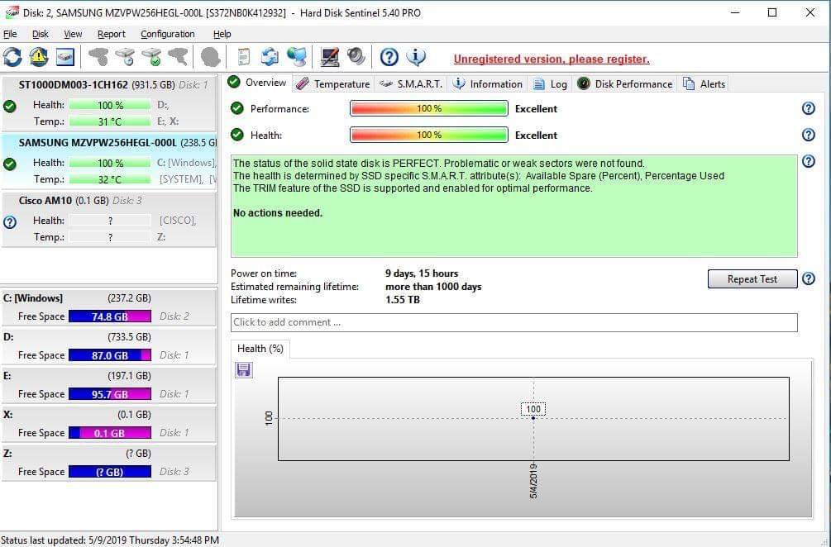The height and width of the screenshot is (547, 831).
Task: Switch to the Disk Performance tab
Action: [x=625, y=83]
